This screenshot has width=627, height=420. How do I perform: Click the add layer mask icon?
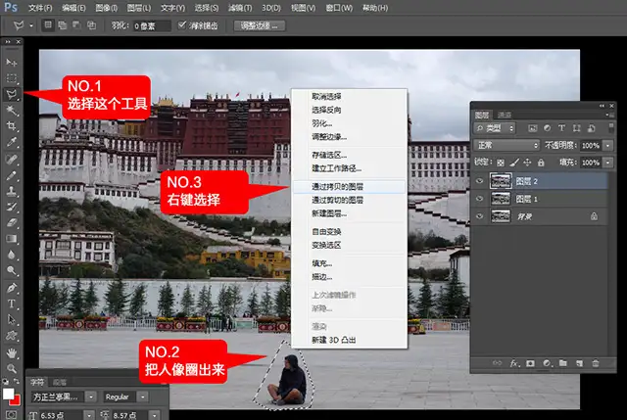pyautogui.click(x=530, y=363)
